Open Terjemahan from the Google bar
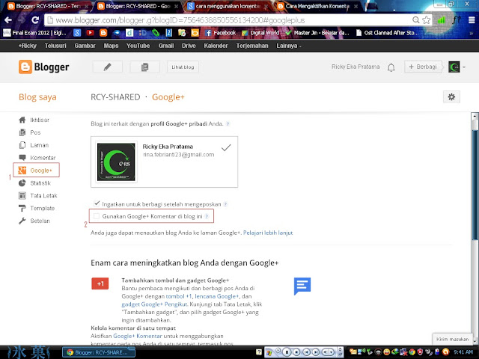Screen dimensions: 479x359 click(252, 46)
